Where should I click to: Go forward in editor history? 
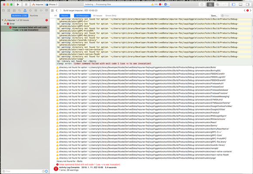(61, 10)
